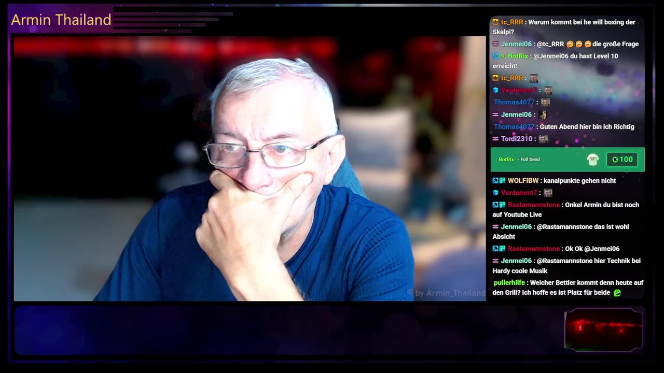
Task: Click the sword badge next to WOLFIBW
Action: tap(495, 181)
